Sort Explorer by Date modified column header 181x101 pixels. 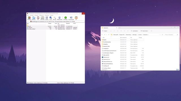point(123,38)
